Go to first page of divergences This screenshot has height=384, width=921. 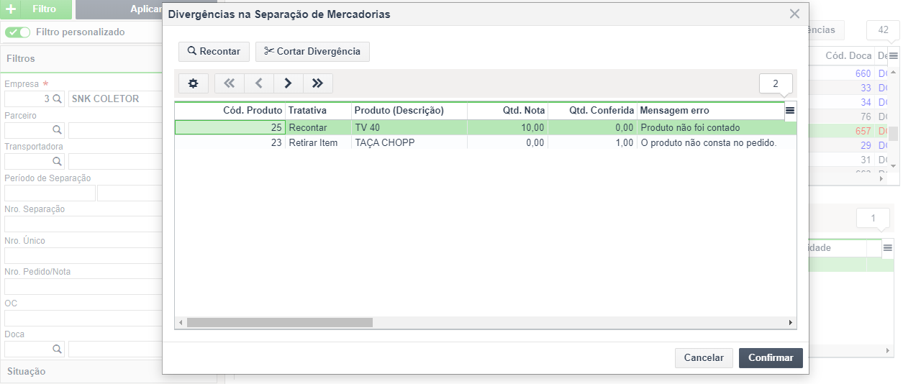pos(230,83)
